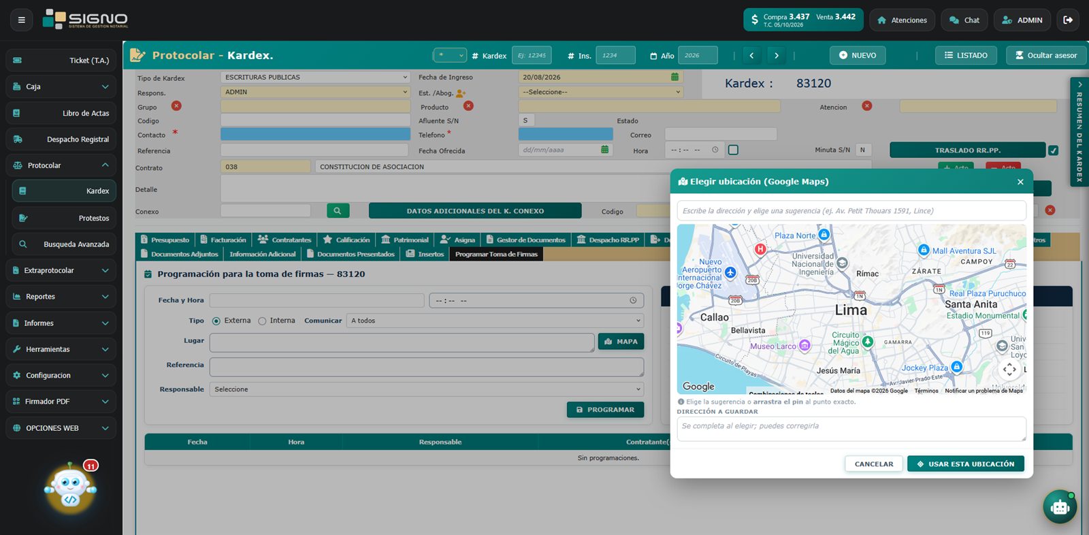Open the Respons. ADMIN dropdown

pyautogui.click(x=315, y=92)
